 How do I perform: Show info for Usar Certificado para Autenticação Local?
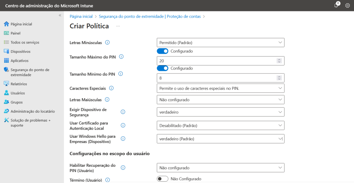click(x=123, y=125)
